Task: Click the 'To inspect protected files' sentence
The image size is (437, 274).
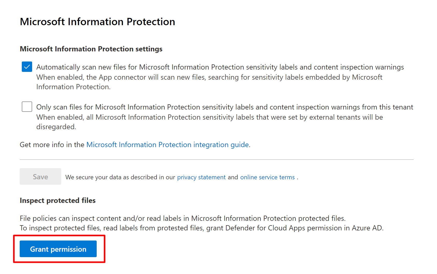Action: pyautogui.click(x=201, y=228)
